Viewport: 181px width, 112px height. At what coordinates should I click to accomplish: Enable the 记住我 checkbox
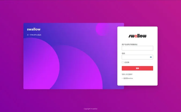pos(123,62)
